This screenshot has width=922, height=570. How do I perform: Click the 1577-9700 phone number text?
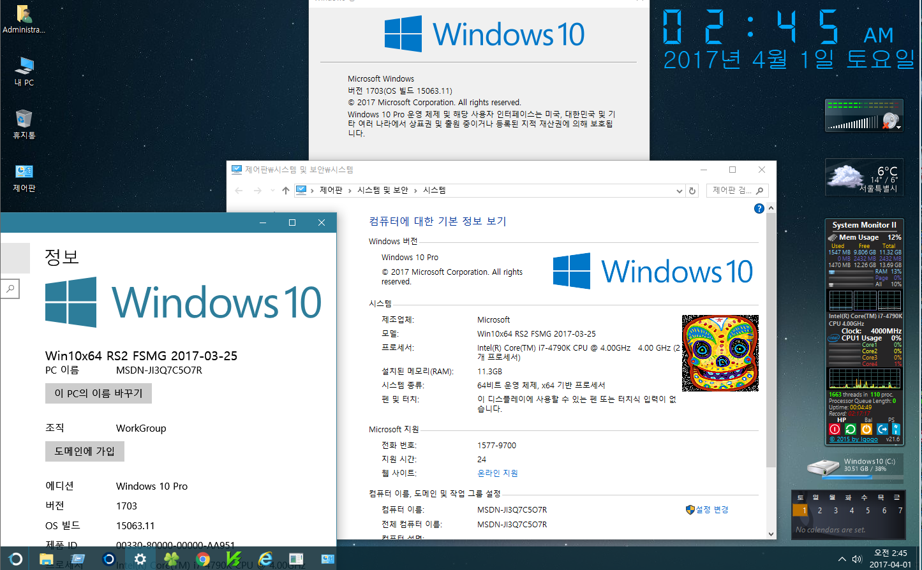(496, 446)
